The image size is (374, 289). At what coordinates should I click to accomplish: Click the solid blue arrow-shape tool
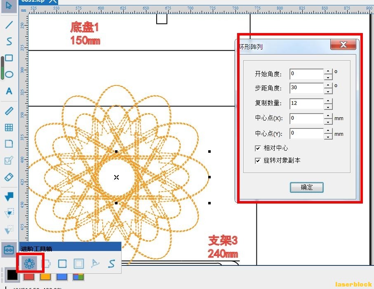coord(9,197)
